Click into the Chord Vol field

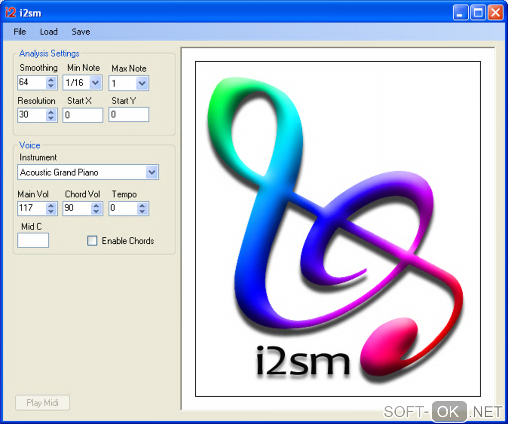[x=77, y=209]
